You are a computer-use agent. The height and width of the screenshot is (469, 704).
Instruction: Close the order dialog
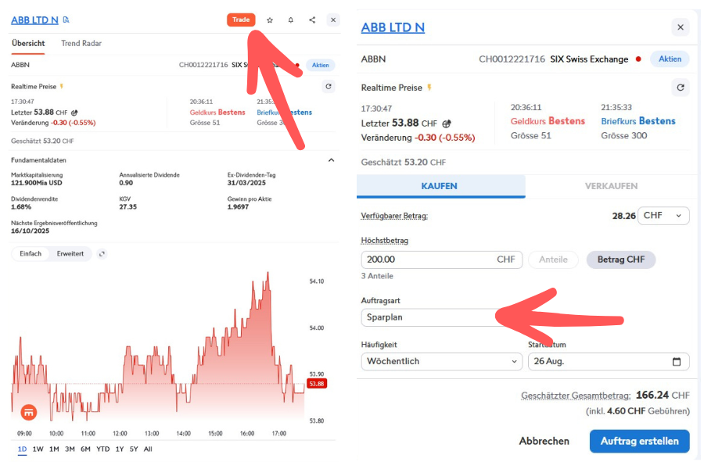point(681,27)
